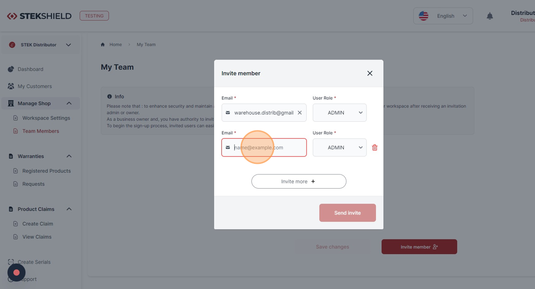
Task: Open notifications bell icon
Action: [490, 16]
